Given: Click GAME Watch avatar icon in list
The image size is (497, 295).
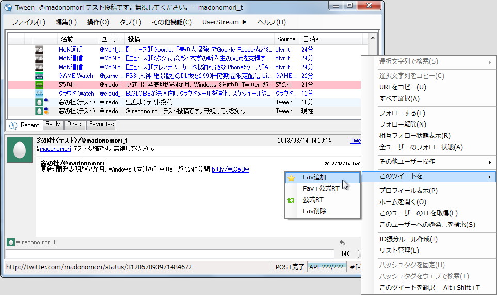Looking at the screenshot, I should (39, 76).
